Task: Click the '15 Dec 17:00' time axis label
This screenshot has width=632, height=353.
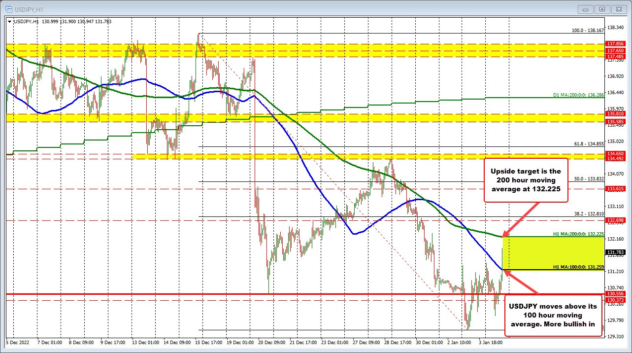Action: 209,342
